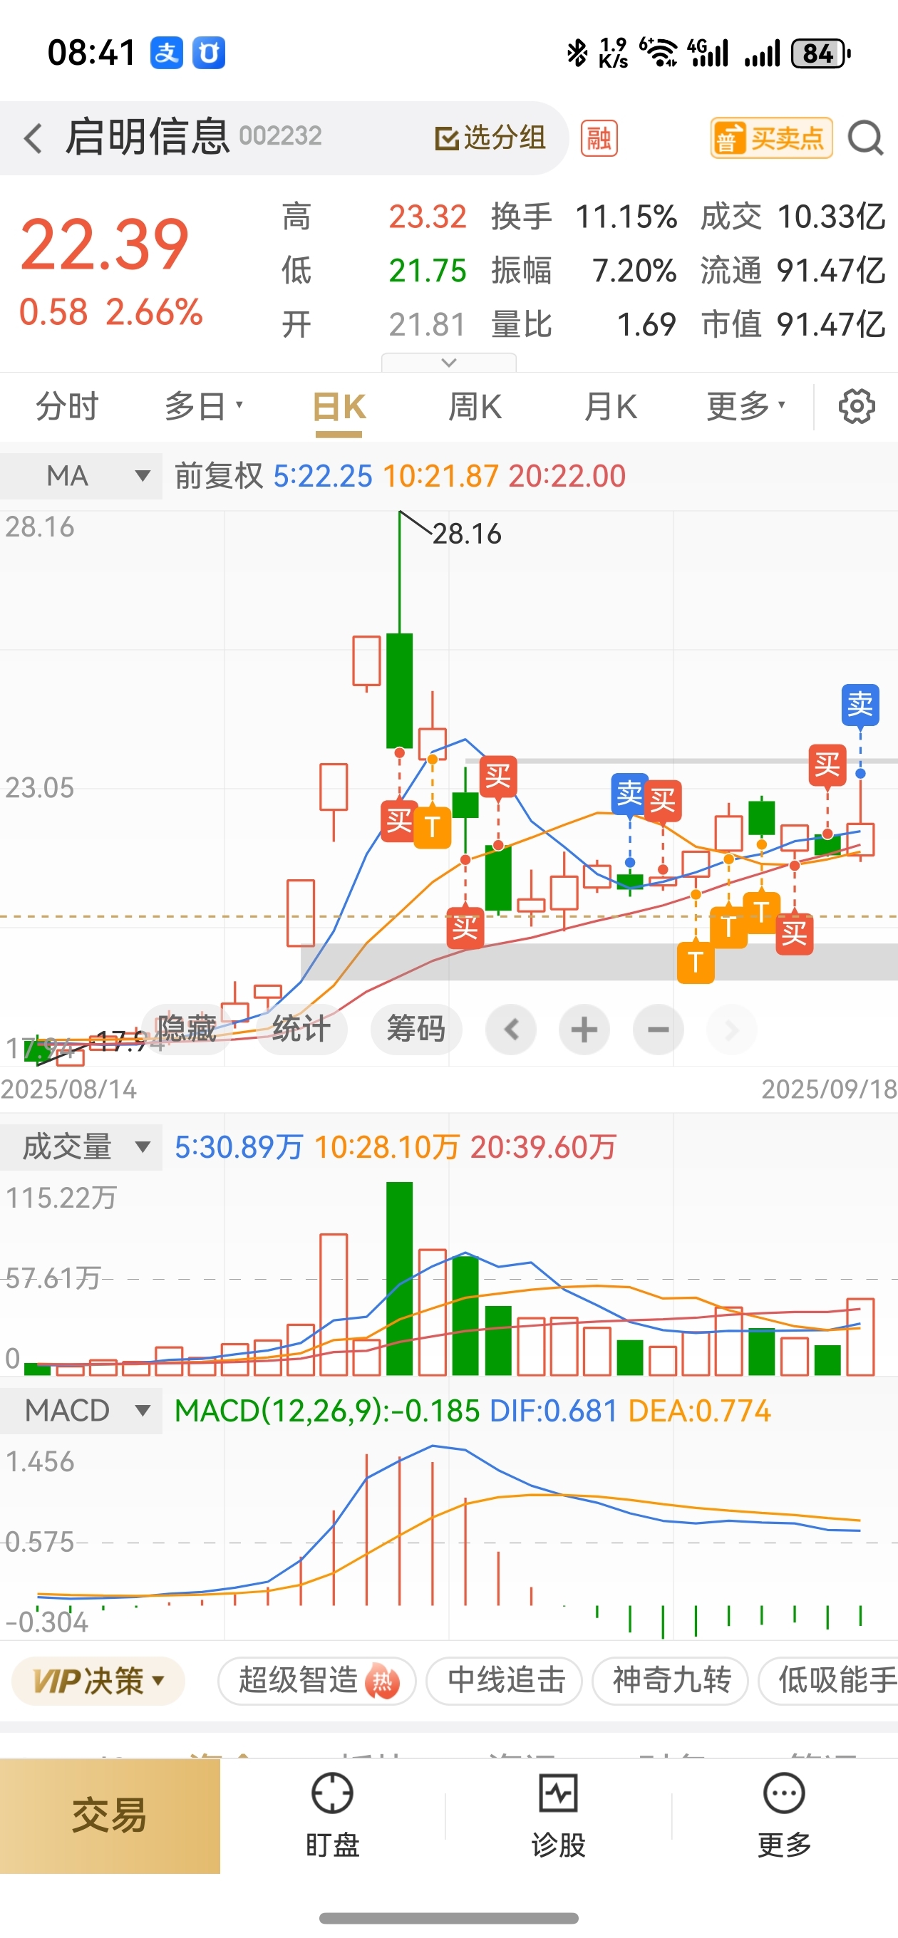Select 超级智造 indicator chip
The width and height of the screenshot is (898, 1938).
317,1681
